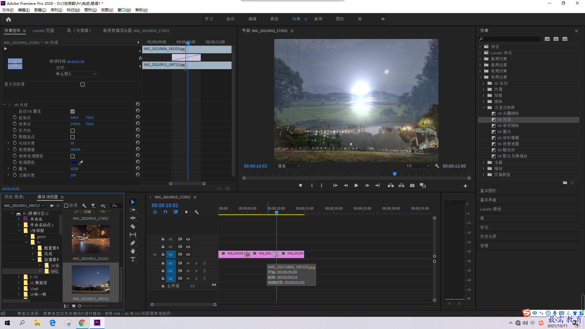Open the 对齐 中心切入 dropdown

tap(76, 74)
